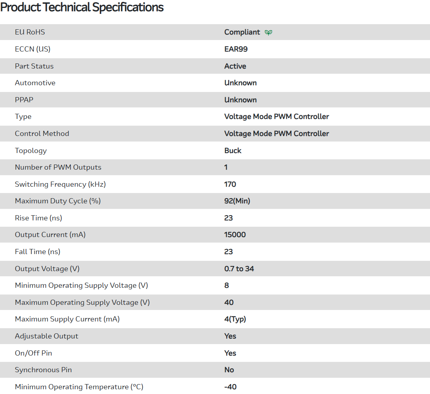Click the Rise Time (ns) label

tap(38, 218)
